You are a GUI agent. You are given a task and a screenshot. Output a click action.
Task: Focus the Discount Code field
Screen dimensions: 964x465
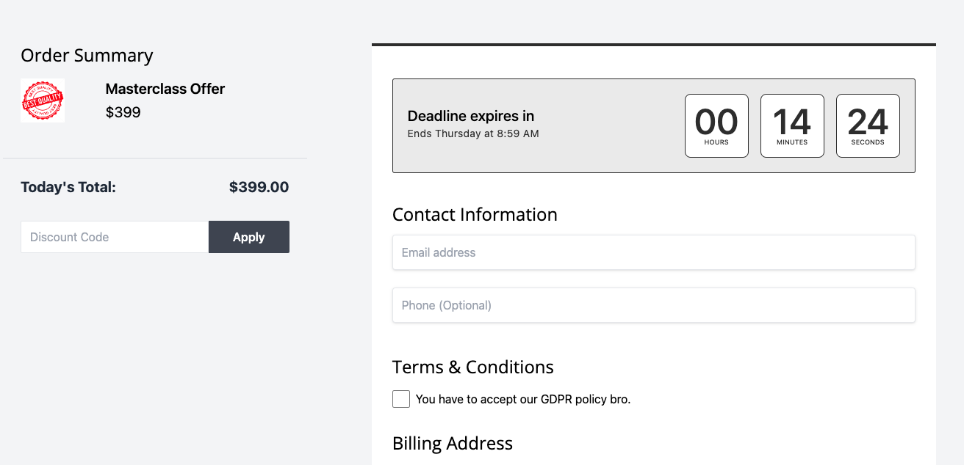click(x=115, y=237)
